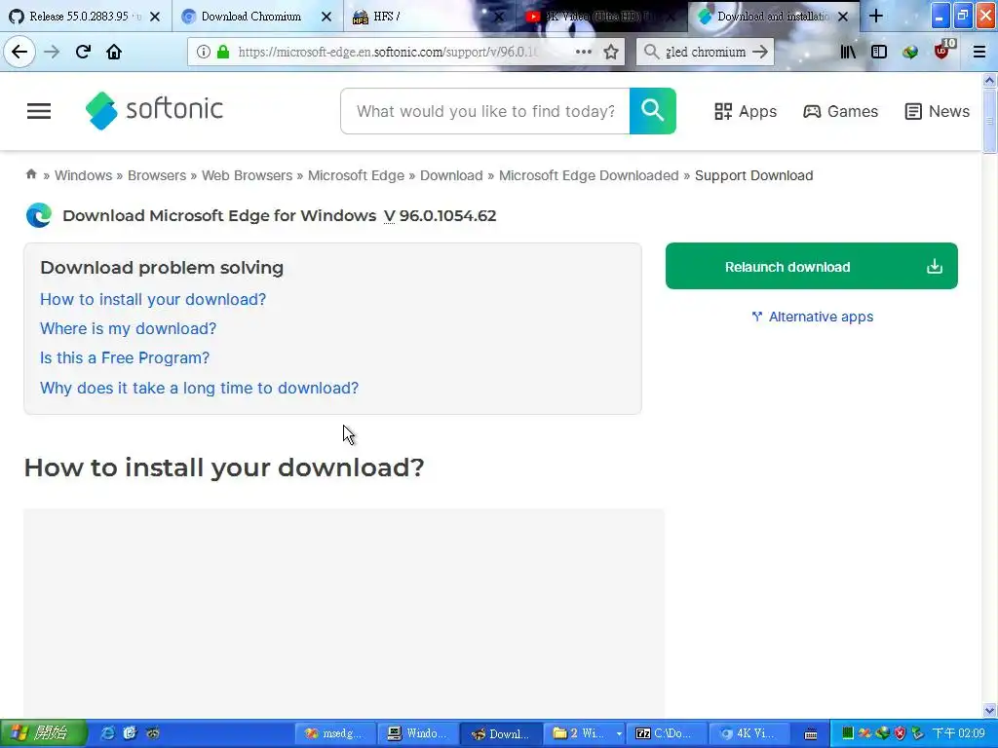The width and height of the screenshot is (998, 748).
Task: Switch to the Release 55.0.2883.95 tab
Action: tap(86, 16)
